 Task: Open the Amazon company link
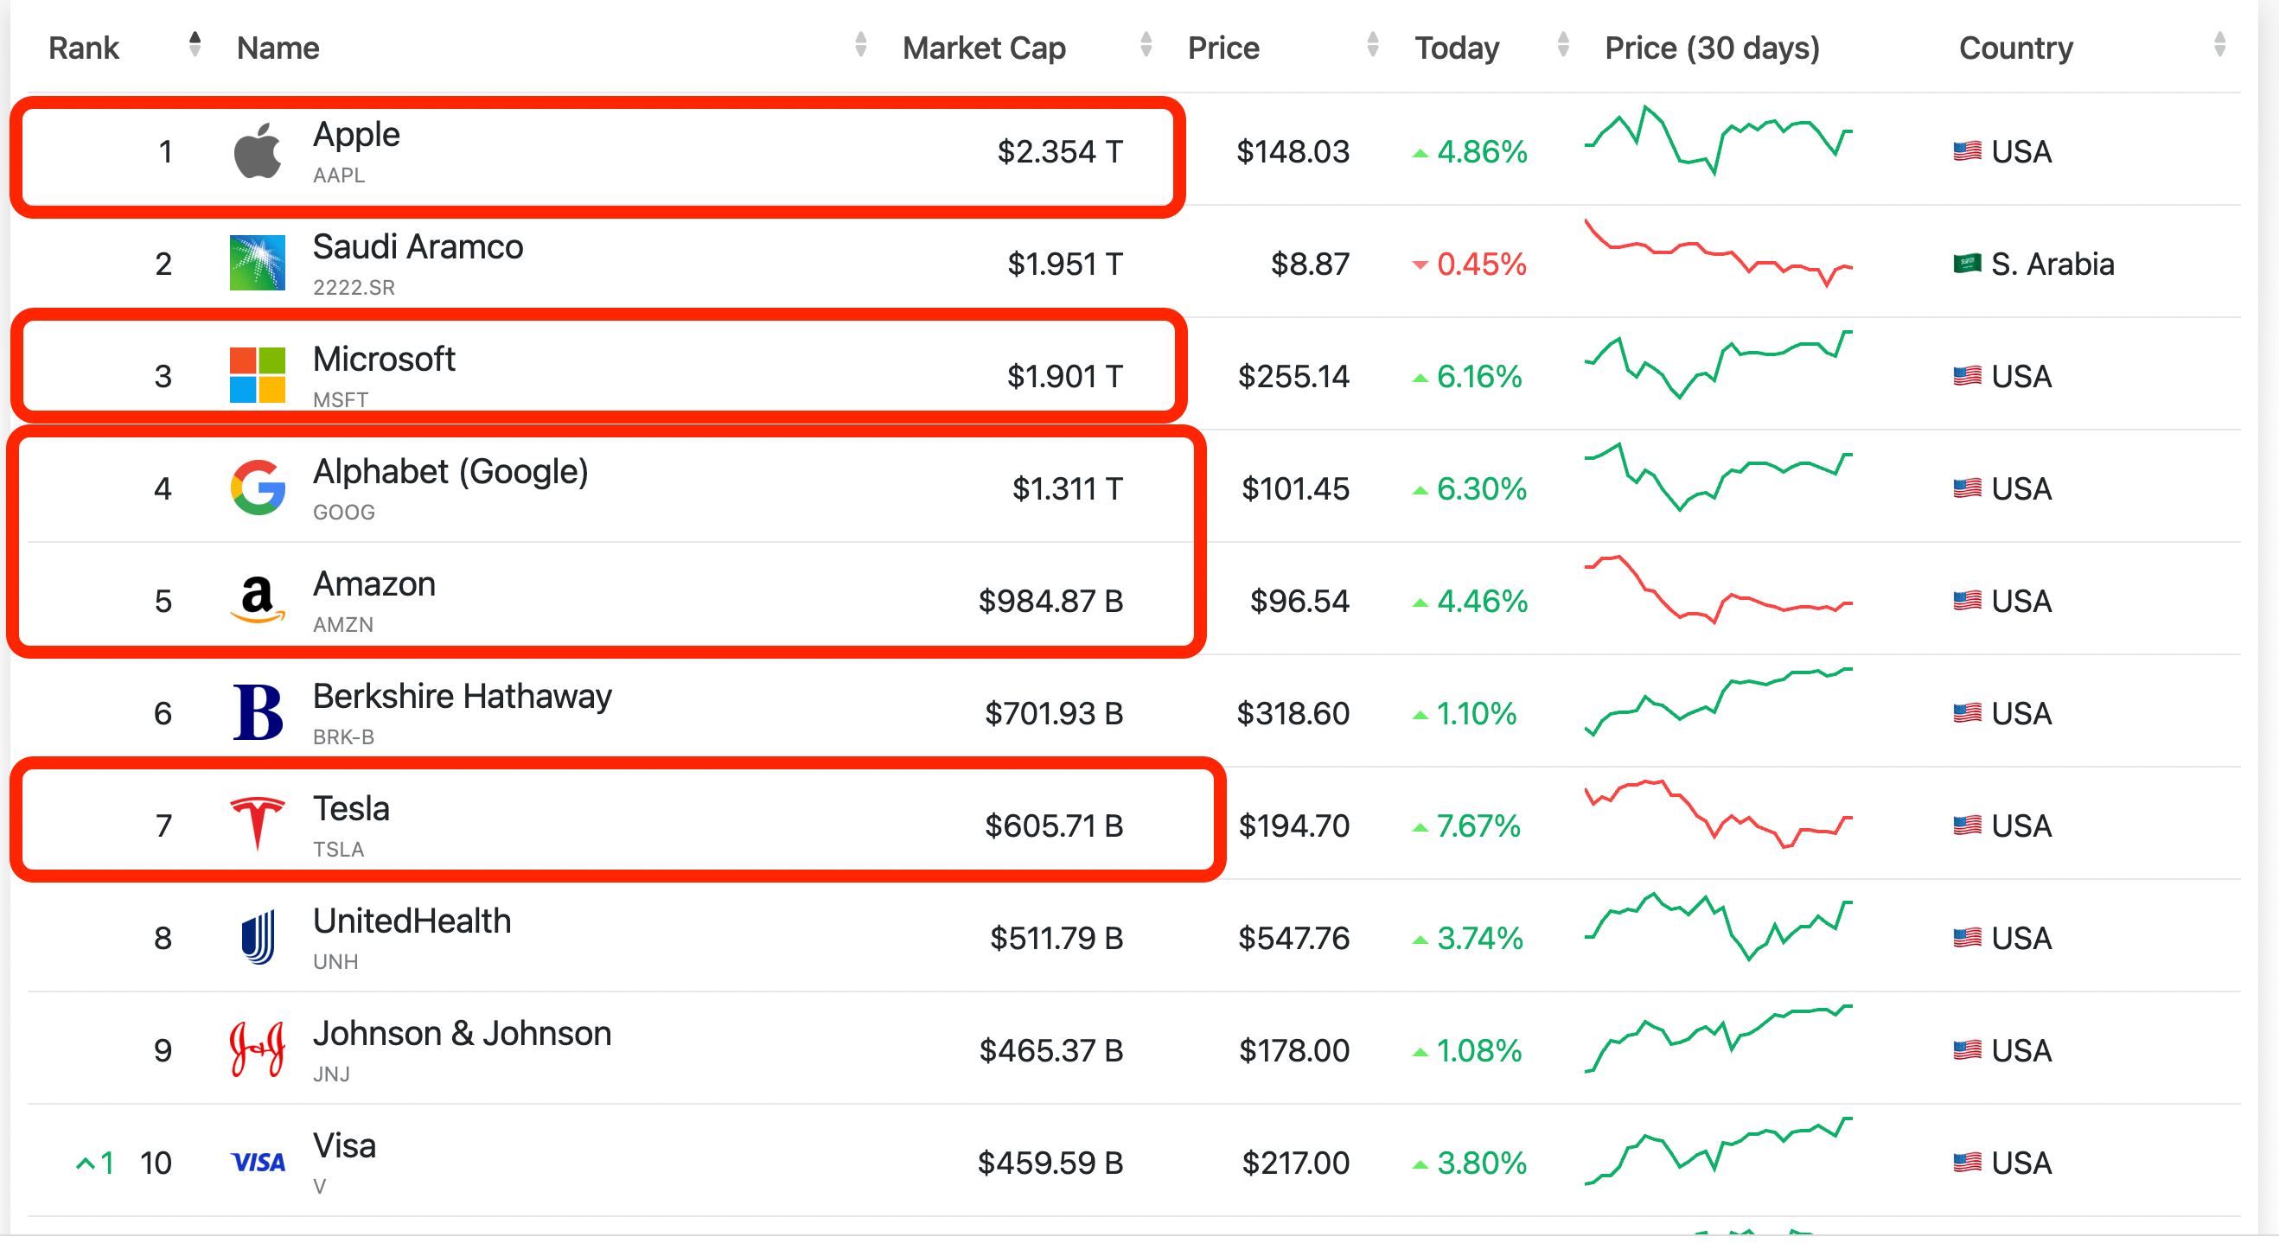(x=374, y=584)
